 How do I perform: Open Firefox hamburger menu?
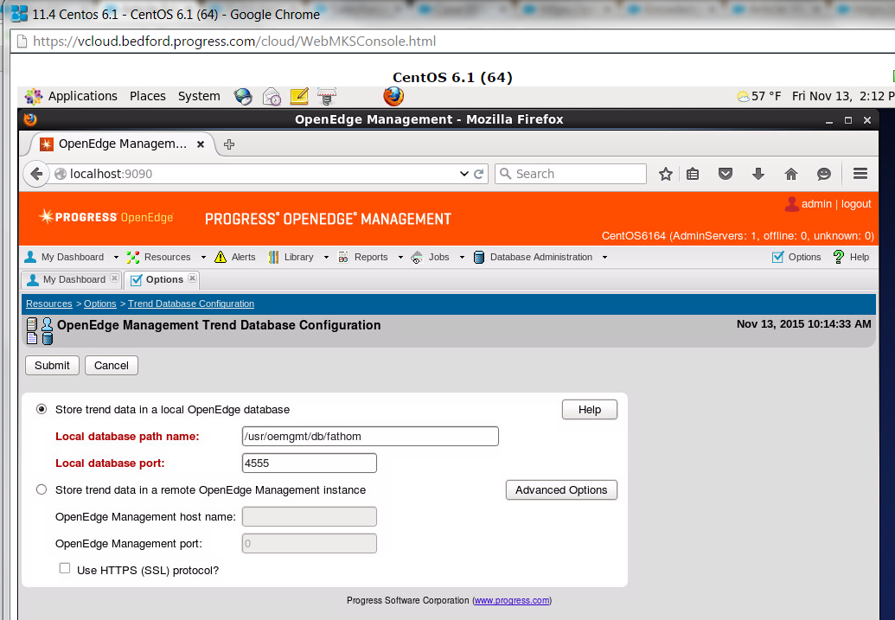(860, 174)
